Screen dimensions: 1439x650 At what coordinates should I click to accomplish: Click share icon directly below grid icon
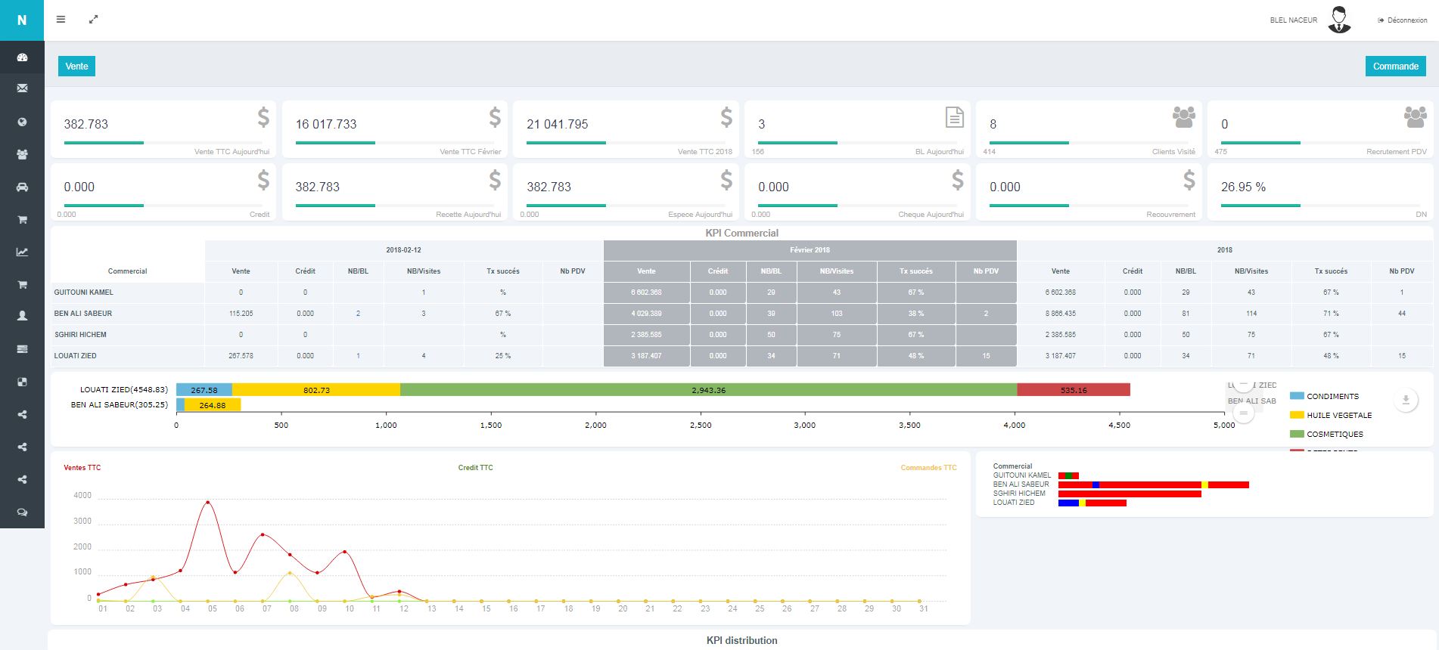pyautogui.click(x=22, y=414)
